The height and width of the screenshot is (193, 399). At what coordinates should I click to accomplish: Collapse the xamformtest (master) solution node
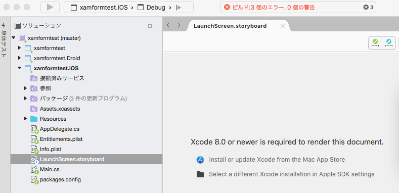[14, 38]
